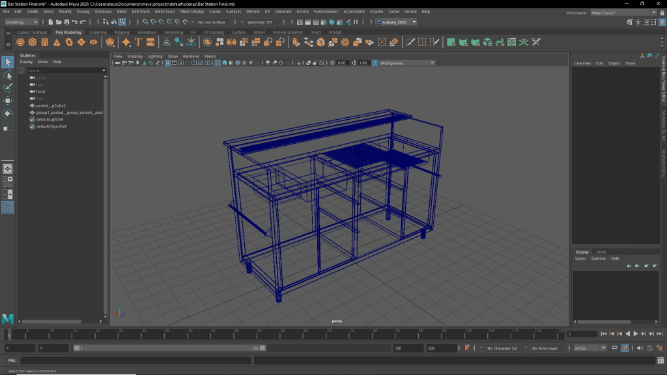Create a polygon cube from the shelf
Image resolution: width=667 pixels, height=375 pixels.
pyautogui.click(x=33, y=42)
